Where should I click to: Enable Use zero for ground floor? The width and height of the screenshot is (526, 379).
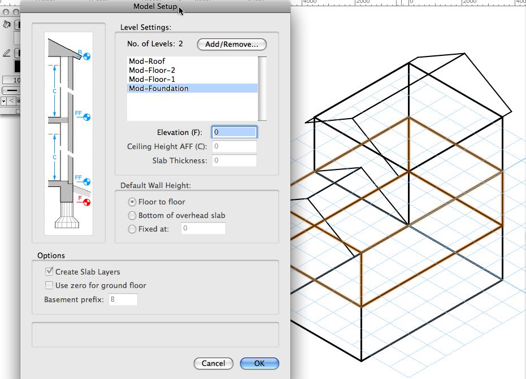pos(49,285)
